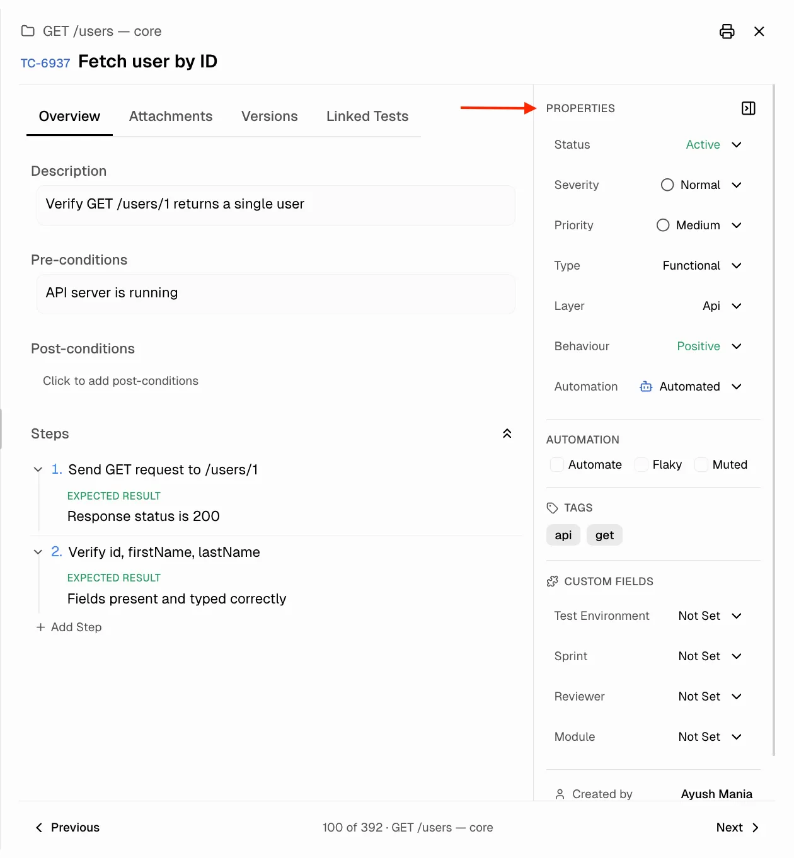Click to add post-conditions
The image size is (794, 858).
(x=120, y=380)
